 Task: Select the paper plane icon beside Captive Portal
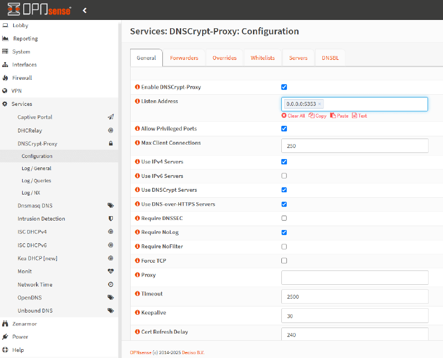[x=111, y=117]
